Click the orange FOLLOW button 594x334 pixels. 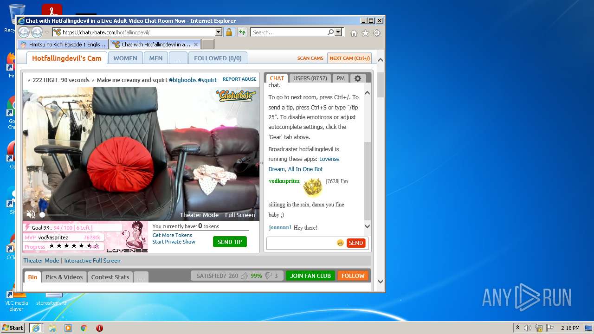pyautogui.click(x=353, y=276)
